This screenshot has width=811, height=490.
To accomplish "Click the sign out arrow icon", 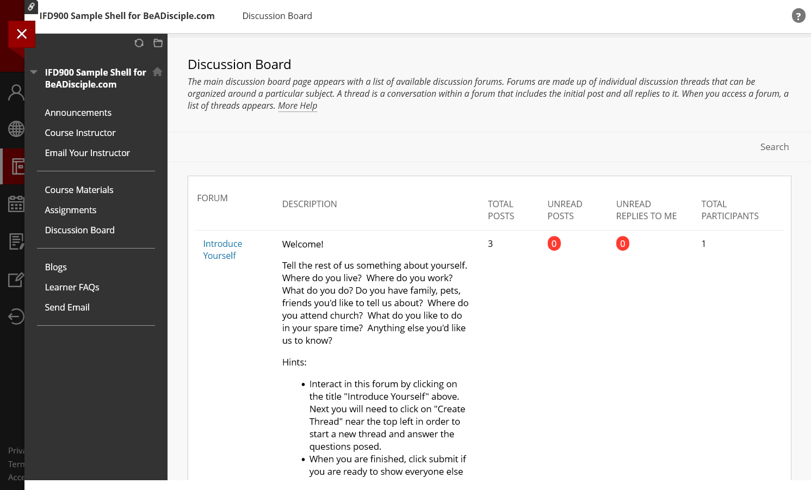I will point(16,316).
